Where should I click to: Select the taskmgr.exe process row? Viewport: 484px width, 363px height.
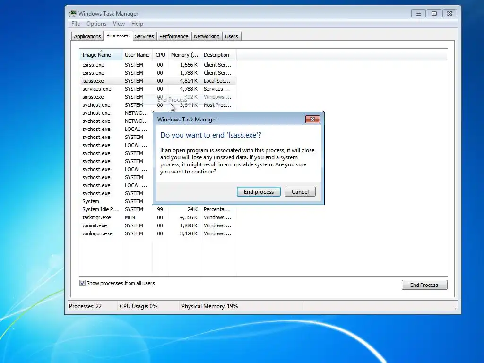pyautogui.click(x=157, y=217)
